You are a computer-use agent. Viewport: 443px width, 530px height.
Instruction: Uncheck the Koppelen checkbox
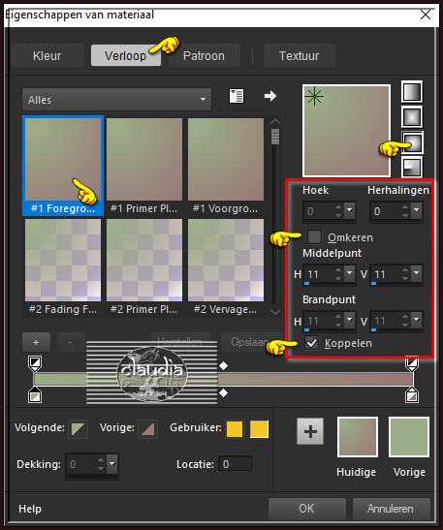point(311,343)
